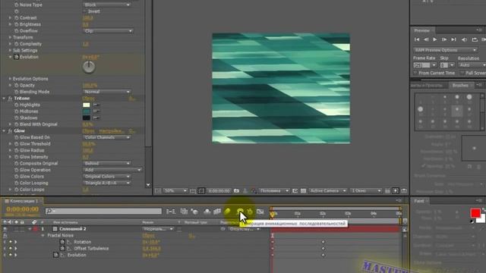486x273 pixels.
Task: Toggle Tritone effect fx switch
Action: click(x=10, y=99)
